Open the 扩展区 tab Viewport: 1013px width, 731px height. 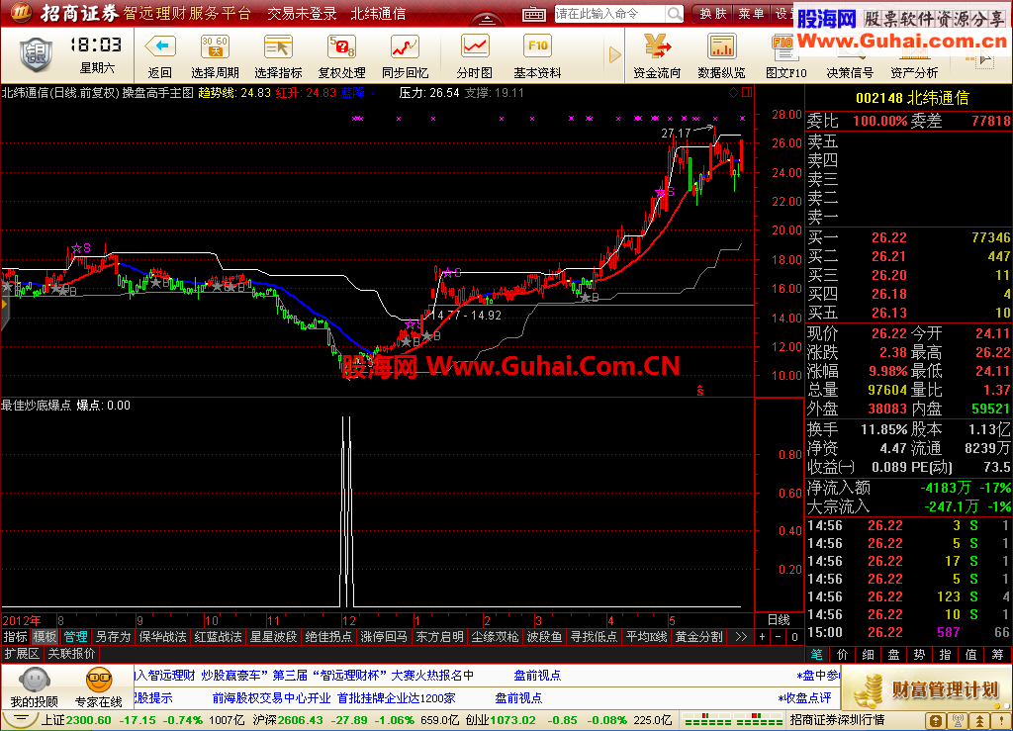click(22, 654)
